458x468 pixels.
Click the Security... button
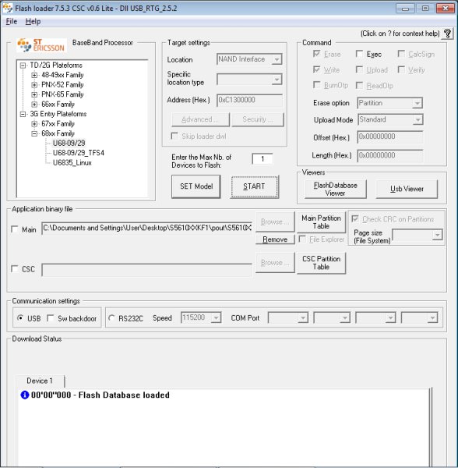tap(258, 119)
